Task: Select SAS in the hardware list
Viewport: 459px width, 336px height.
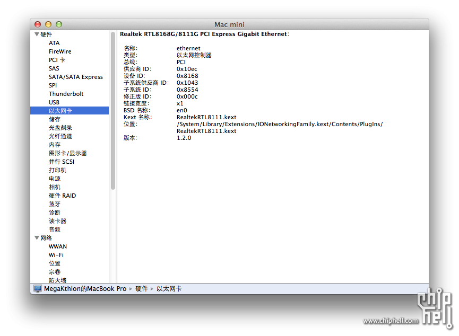Action: [54, 68]
